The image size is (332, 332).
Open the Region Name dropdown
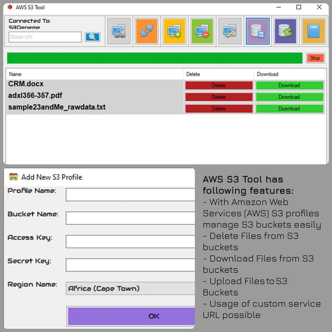coord(130,288)
